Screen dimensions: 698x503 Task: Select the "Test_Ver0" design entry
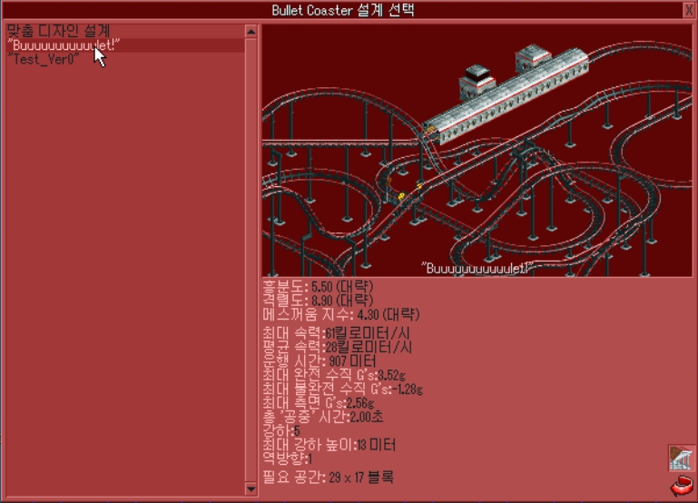(125, 59)
